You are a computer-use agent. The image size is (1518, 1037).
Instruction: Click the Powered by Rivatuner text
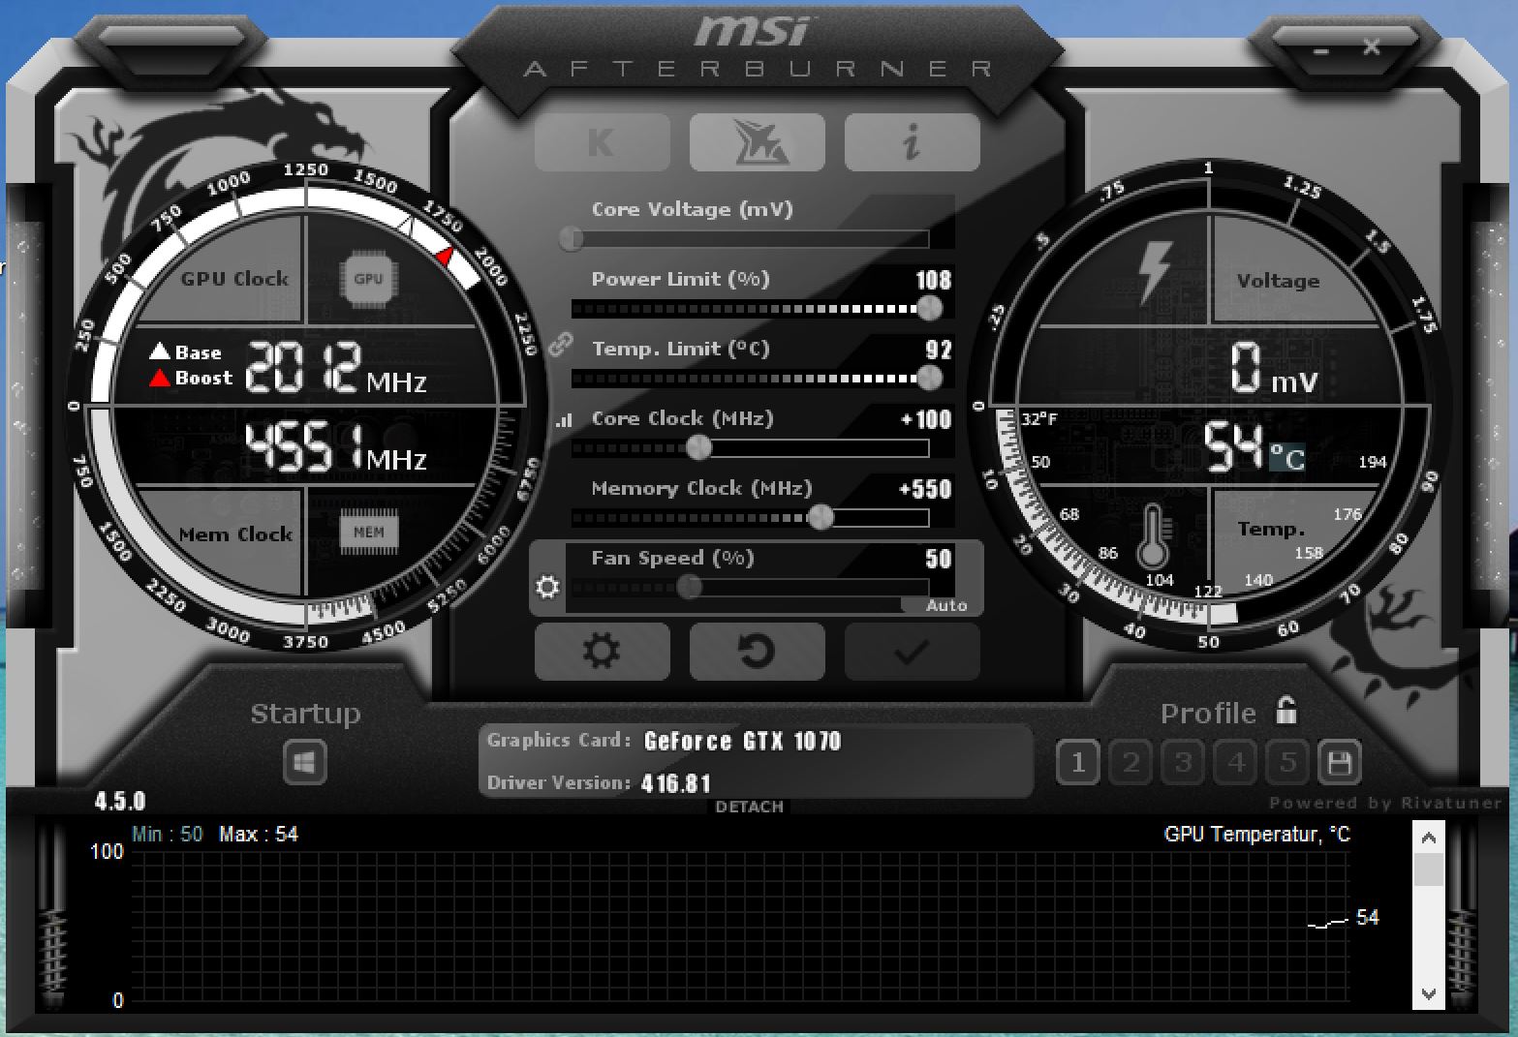[1385, 803]
